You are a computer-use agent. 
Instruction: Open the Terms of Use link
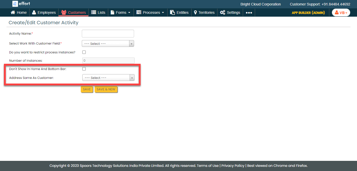click(208, 166)
